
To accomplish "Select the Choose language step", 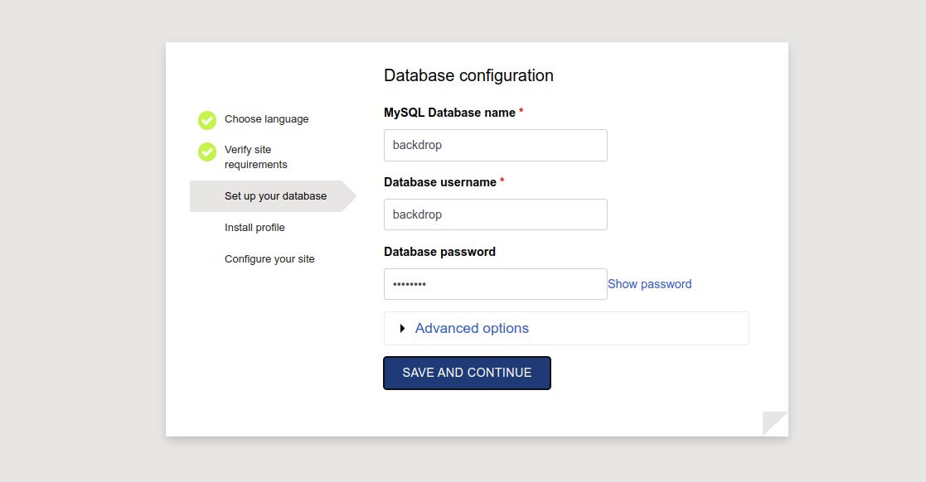I will (266, 119).
